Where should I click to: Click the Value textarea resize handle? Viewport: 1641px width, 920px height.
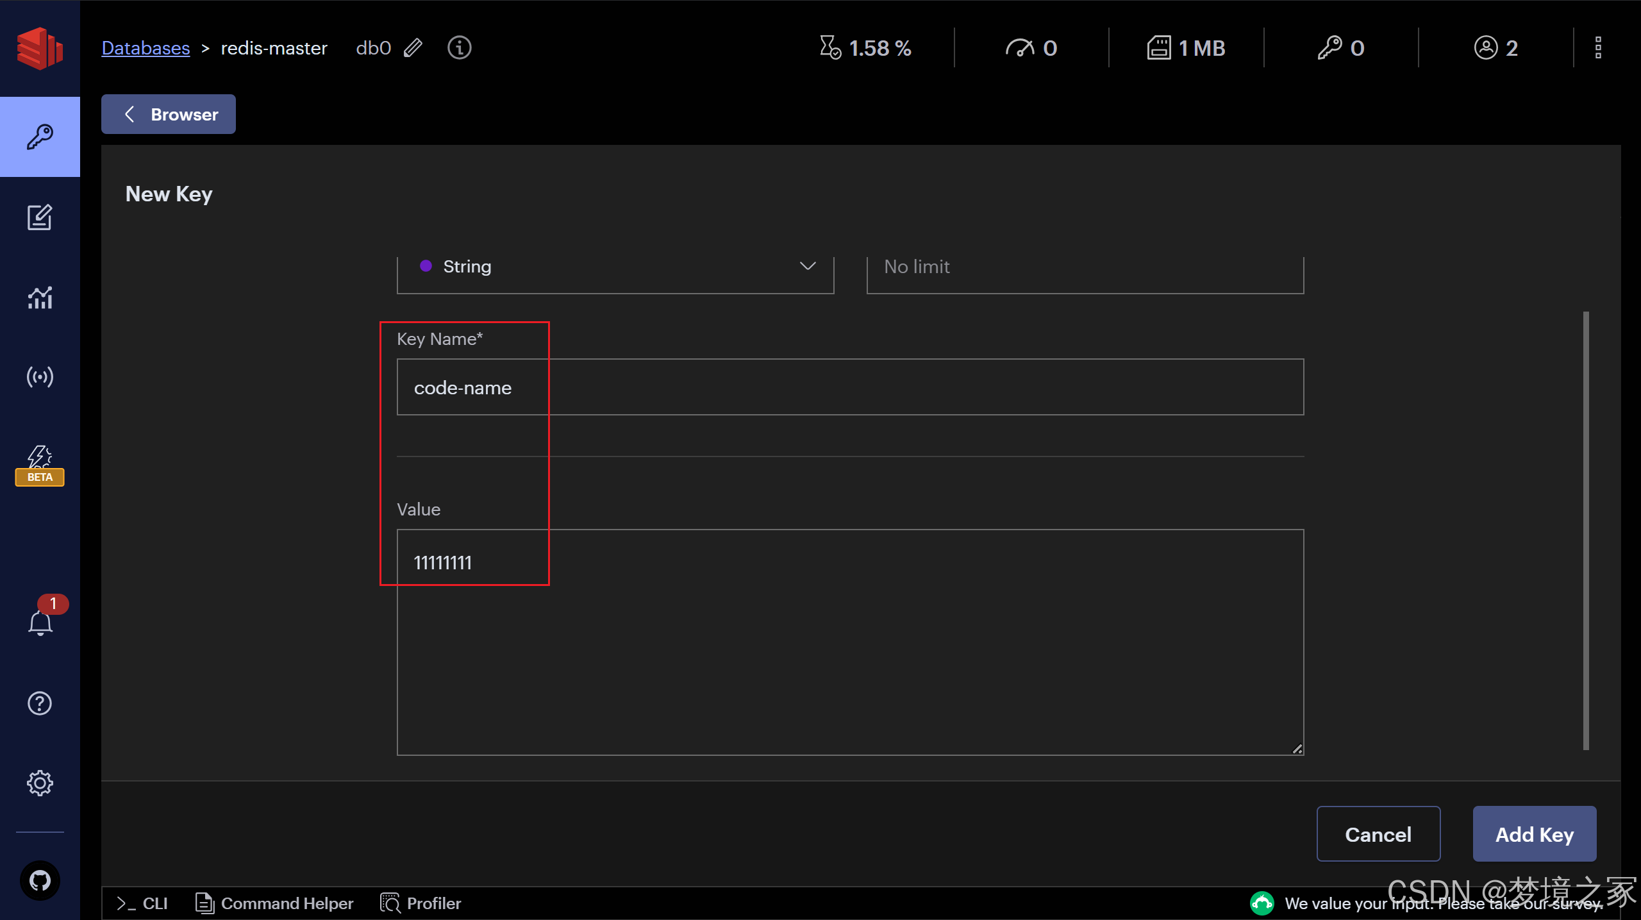[1297, 749]
